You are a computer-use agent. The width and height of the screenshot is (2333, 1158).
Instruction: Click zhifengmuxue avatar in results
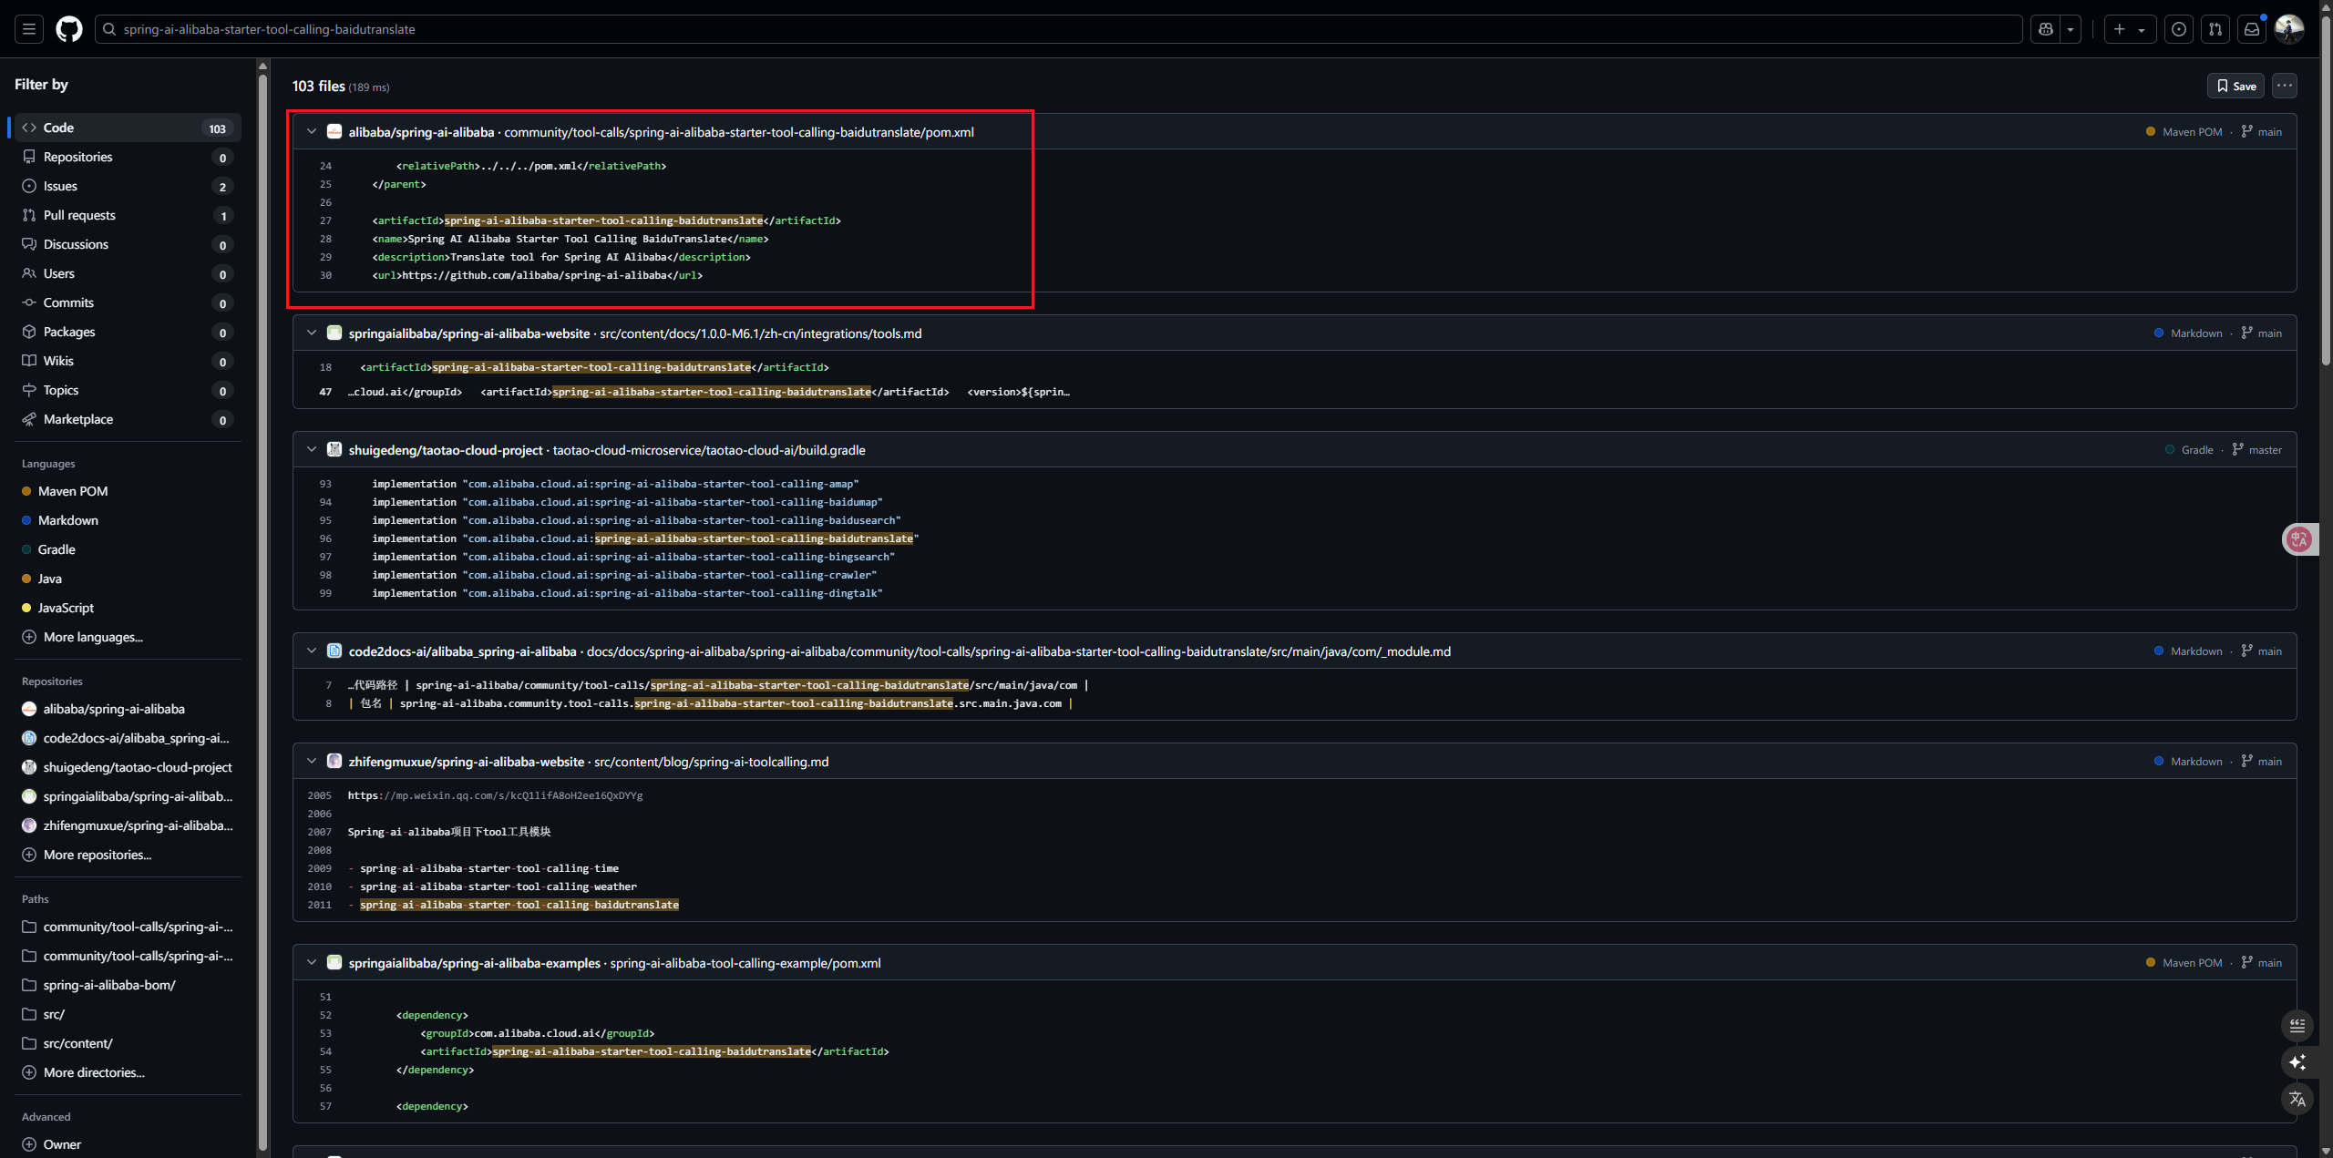(x=334, y=761)
